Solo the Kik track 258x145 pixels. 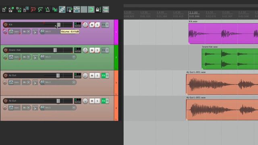point(97,25)
